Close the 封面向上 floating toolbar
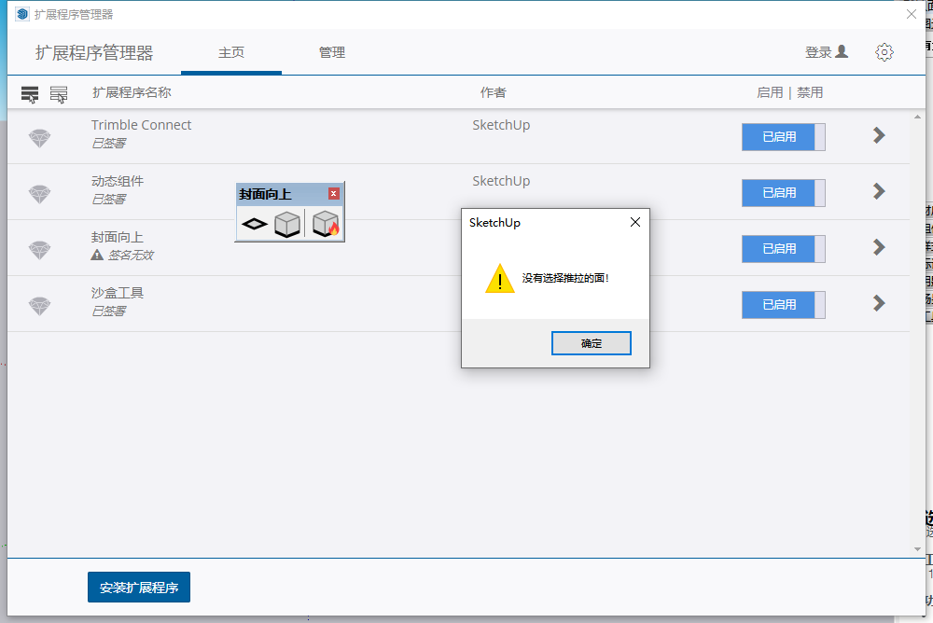 coord(334,194)
